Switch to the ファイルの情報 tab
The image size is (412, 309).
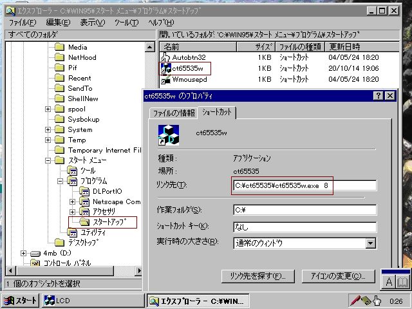pyautogui.click(x=174, y=113)
